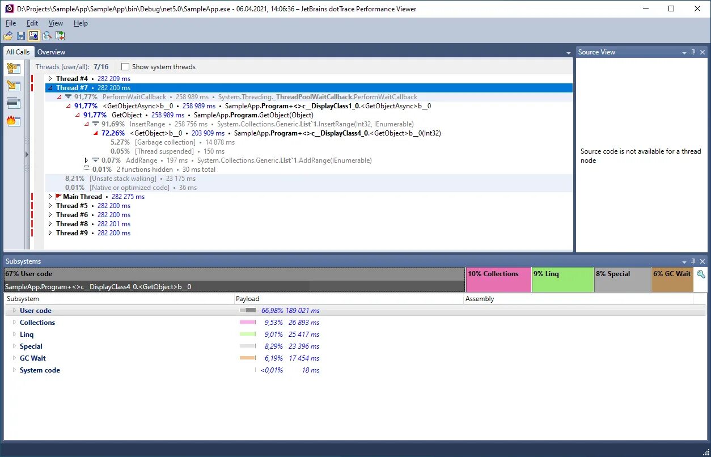711x457 pixels.
Task: Click the Save snapshot floppy icon
Action: [x=21, y=36]
